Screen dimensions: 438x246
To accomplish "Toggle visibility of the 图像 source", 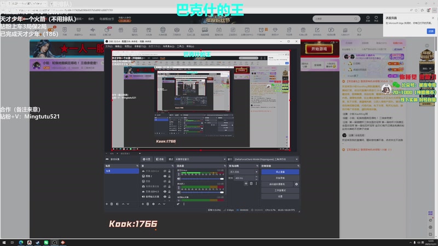I will 165,181.
